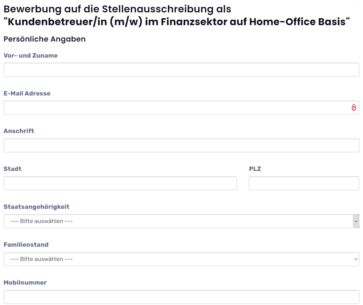Click into the E-Mail Adresse input box
The height and width of the screenshot is (305, 363).
tap(181, 107)
